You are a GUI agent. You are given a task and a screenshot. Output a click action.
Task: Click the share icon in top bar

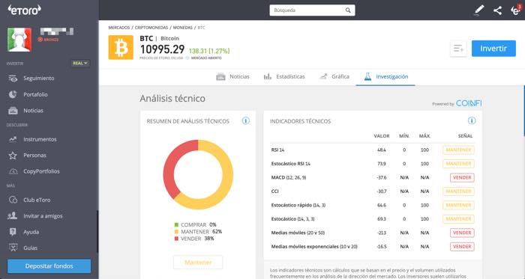pyautogui.click(x=497, y=10)
